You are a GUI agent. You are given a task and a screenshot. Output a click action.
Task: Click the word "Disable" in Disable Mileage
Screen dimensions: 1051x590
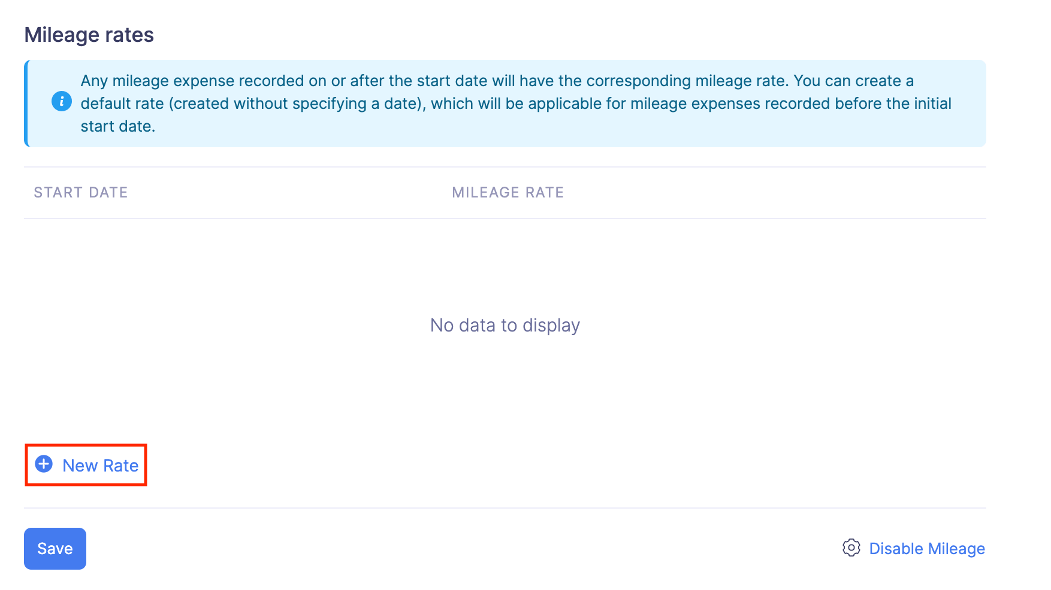coord(896,549)
